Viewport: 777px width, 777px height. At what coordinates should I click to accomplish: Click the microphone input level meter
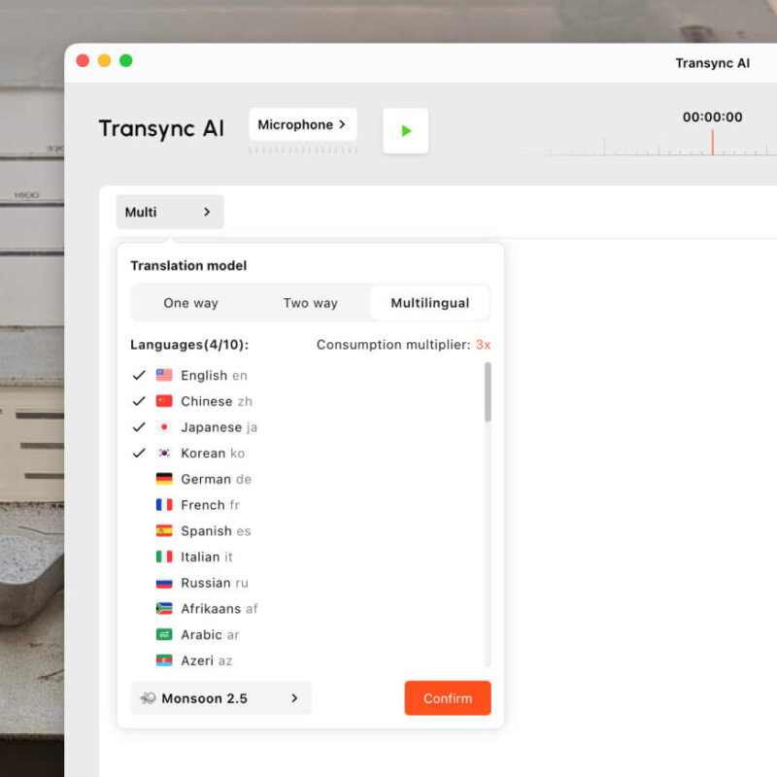pos(303,151)
